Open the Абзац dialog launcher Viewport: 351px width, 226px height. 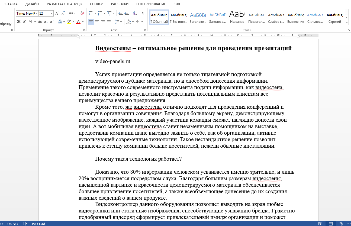(x=146, y=30)
